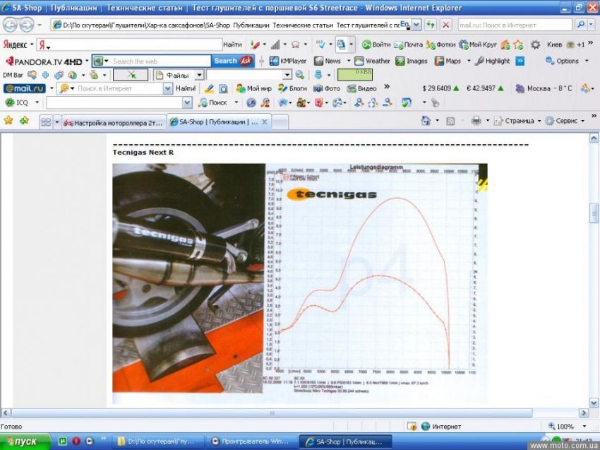Launch KMPlayer from the Pandora toolbar
Image resolution: width=600 pixels, height=450 pixels.
click(288, 61)
